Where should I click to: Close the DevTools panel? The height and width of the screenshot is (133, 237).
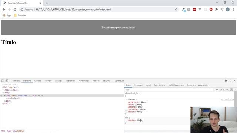pos(234,81)
